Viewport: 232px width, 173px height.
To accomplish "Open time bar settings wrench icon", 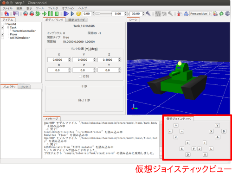I will point(148,14).
